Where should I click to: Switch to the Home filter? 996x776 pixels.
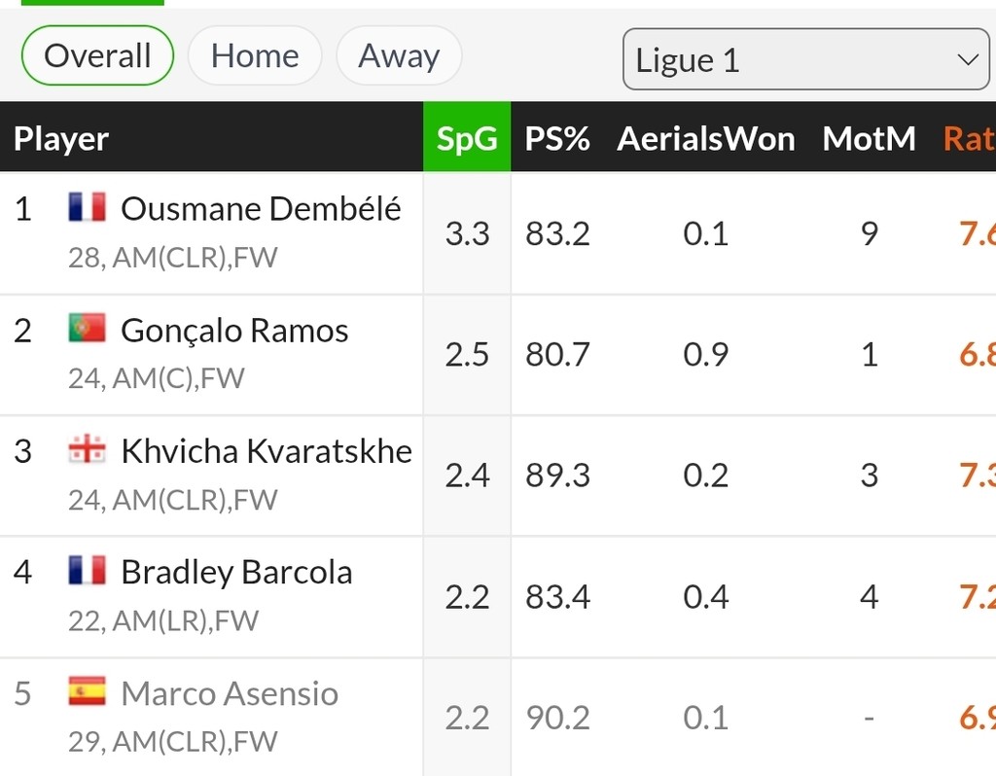[255, 55]
